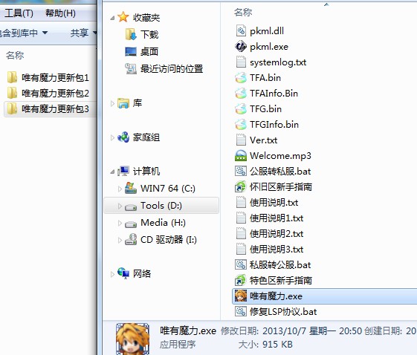
Task: Select the WIN7 64 (C:) drive label
Action: point(168,189)
